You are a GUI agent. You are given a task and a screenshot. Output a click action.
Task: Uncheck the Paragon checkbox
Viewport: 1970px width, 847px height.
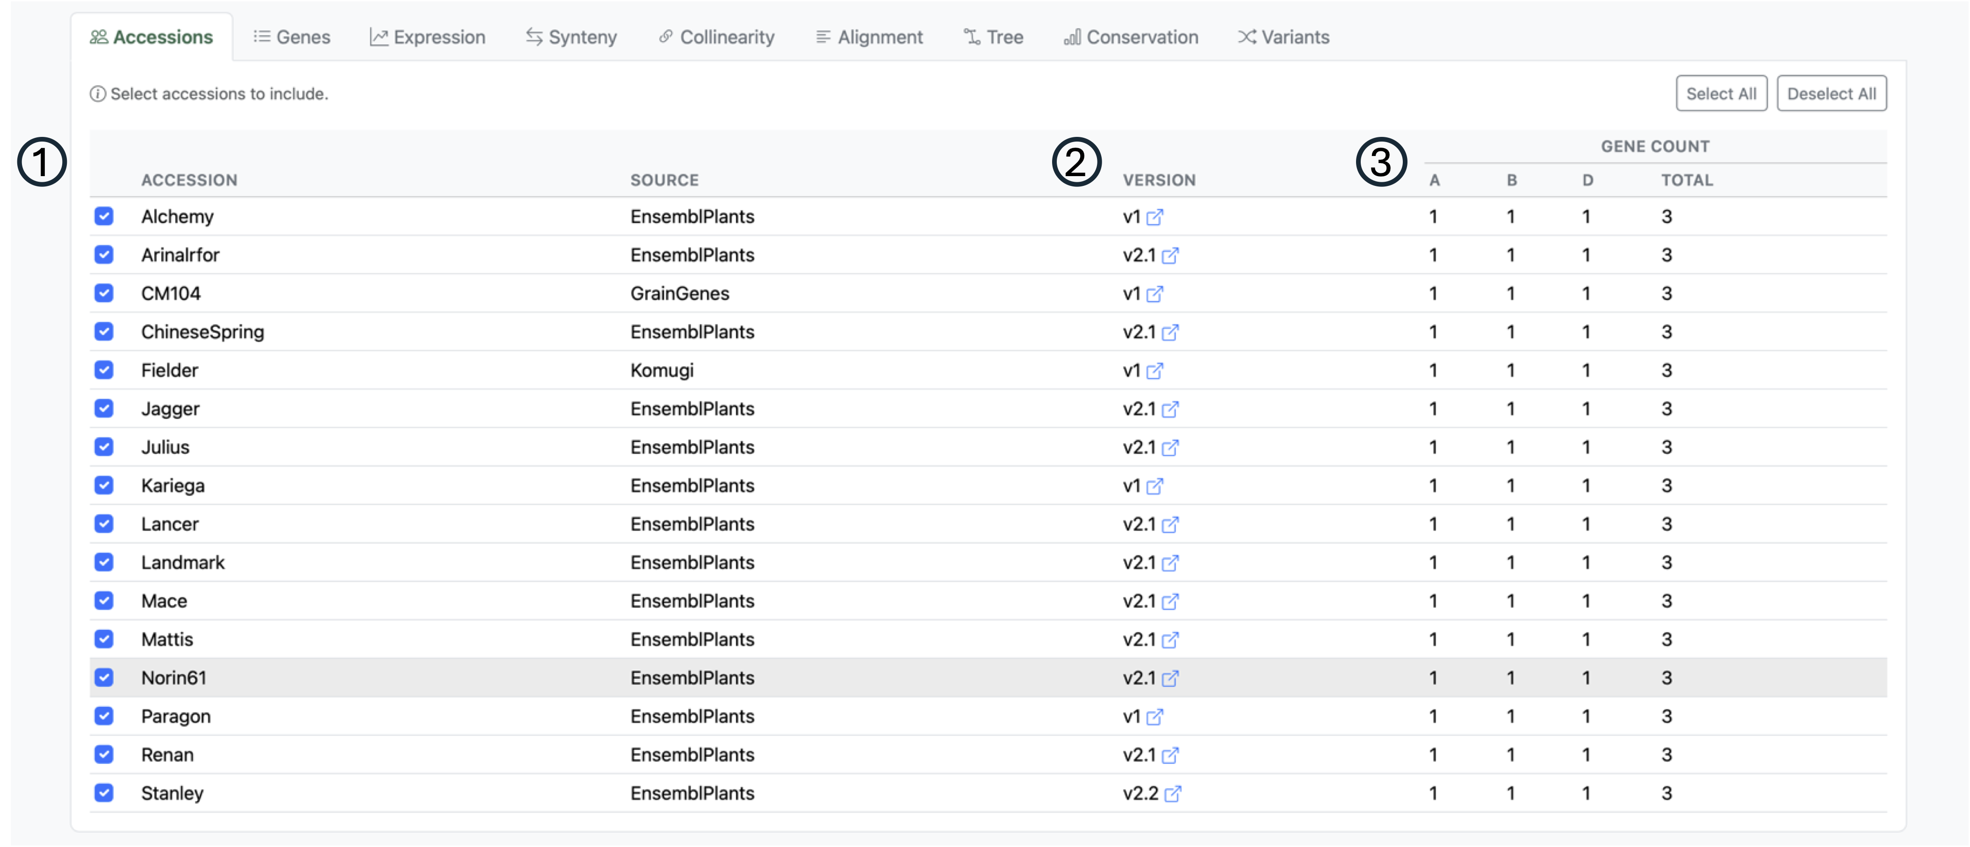(x=104, y=716)
